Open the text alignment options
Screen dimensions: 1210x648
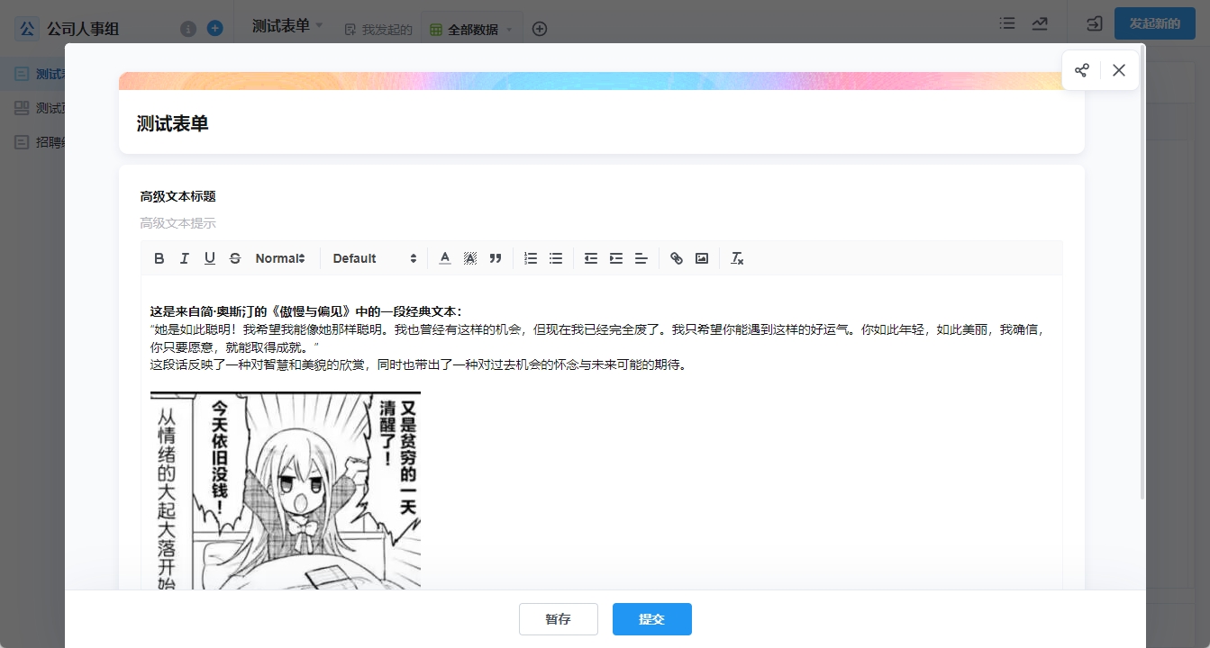click(641, 258)
